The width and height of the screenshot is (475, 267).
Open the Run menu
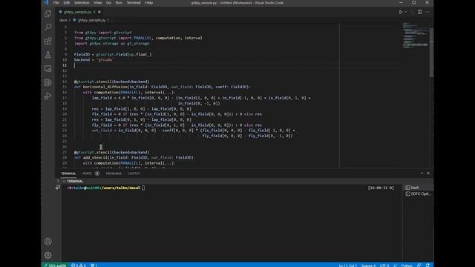click(x=119, y=3)
